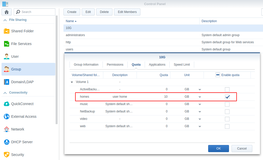This screenshot has width=263, height=160.
Task: Enable quota checkbox for music folder
Action: point(227,104)
